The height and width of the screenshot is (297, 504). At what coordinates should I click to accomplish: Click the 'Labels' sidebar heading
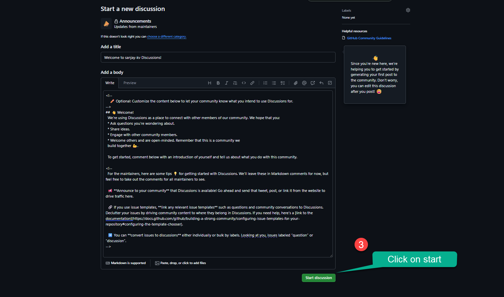(346, 11)
